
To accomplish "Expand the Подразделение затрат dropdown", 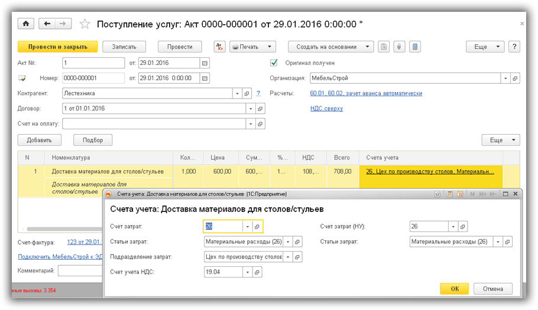I will [287, 257].
